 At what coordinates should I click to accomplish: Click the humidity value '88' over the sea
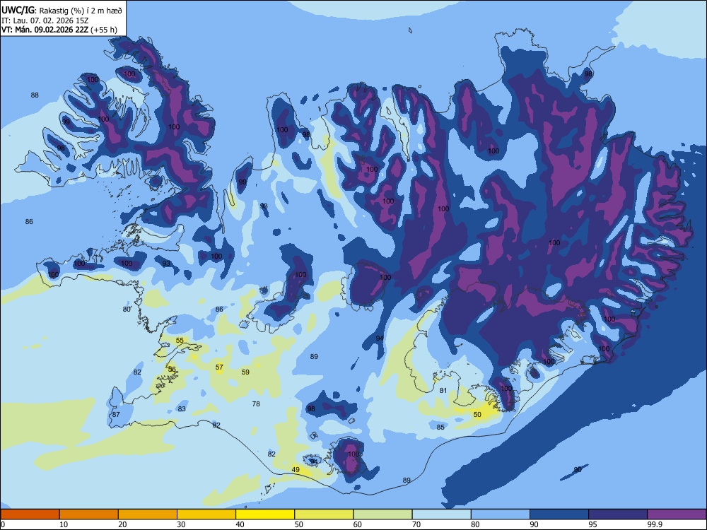pyautogui.click(x=35, y=95)
